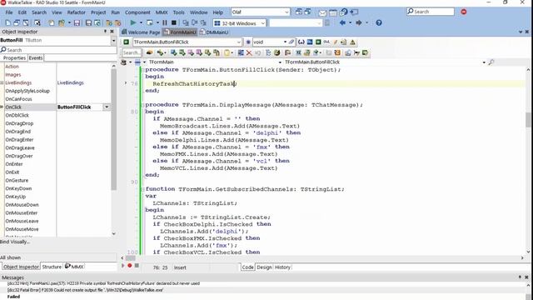Click the Object Inspector vertical scrollbar
533x300 pixels.
(113, 129)
